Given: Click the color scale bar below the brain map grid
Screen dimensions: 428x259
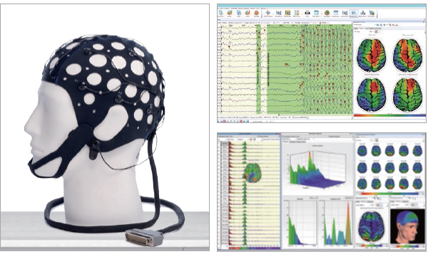Looking at the screenshot, I should [x=389, y=194].
